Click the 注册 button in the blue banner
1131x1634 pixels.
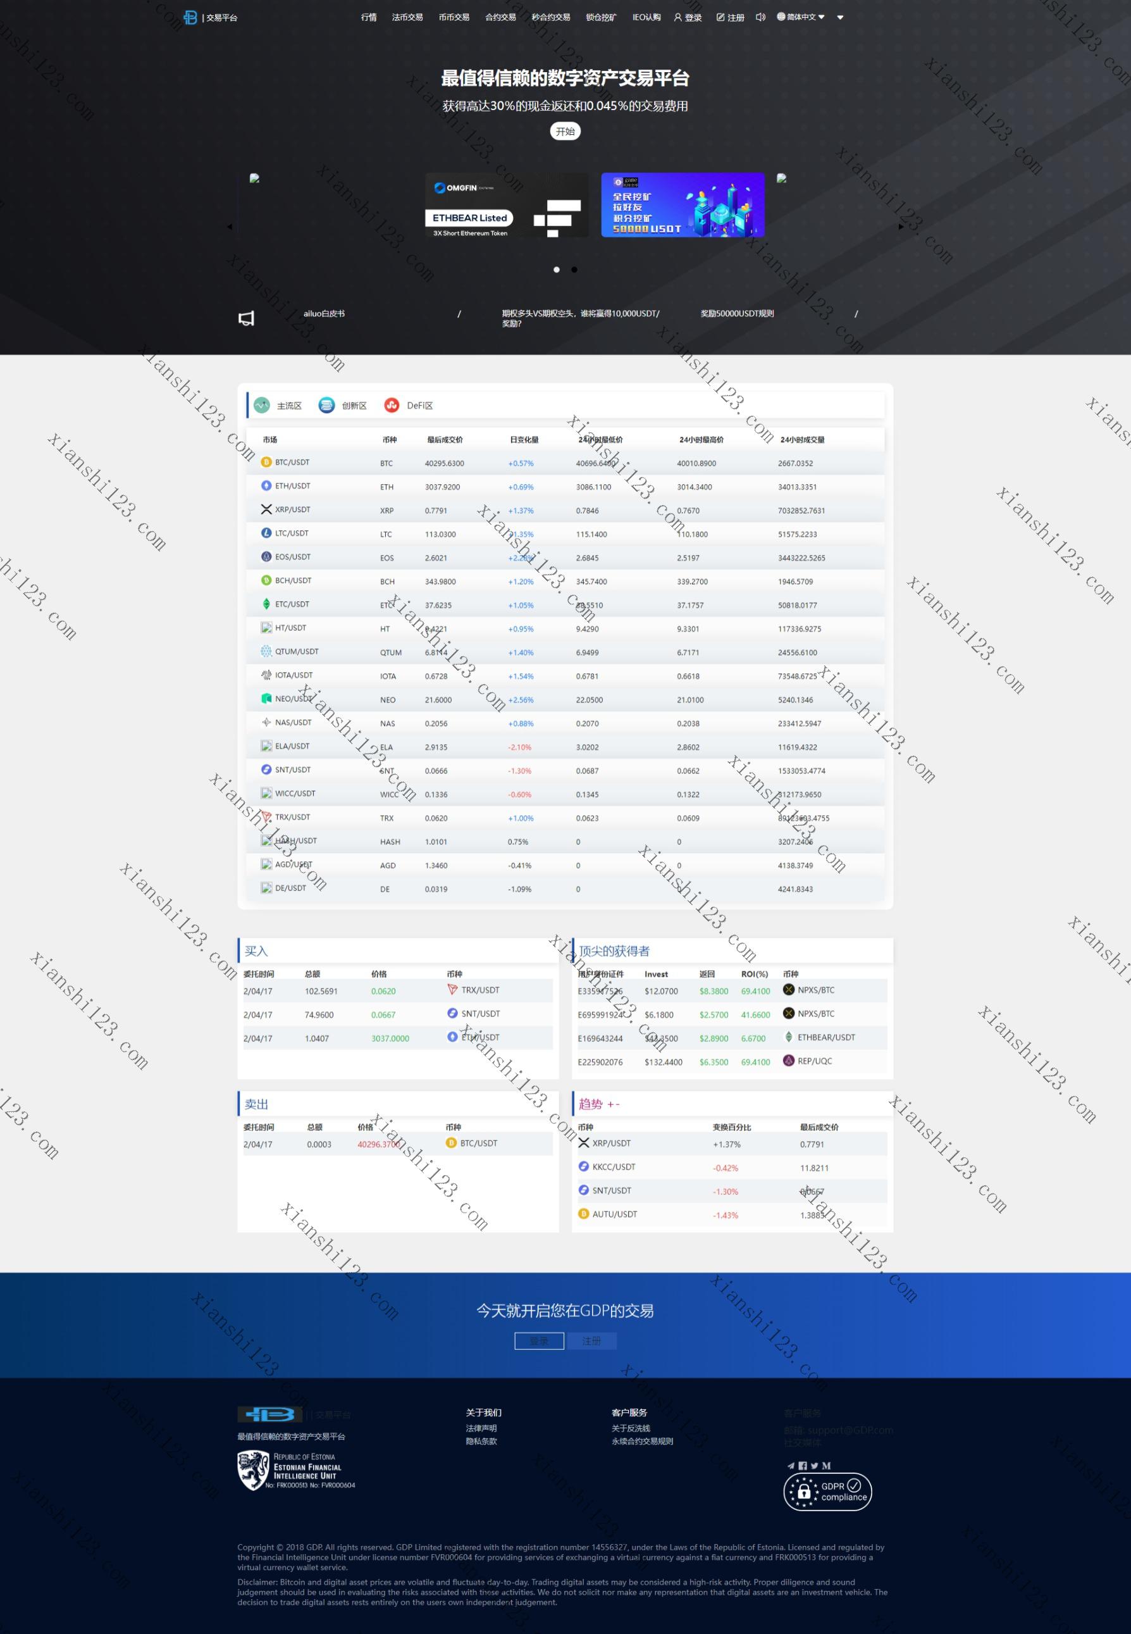(x=591, y=1340)
